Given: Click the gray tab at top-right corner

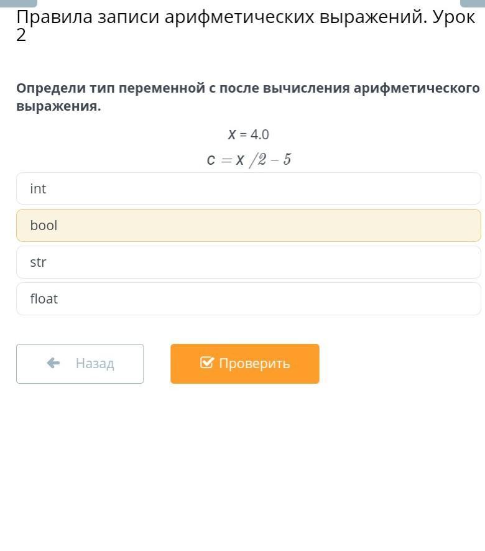Looking at the screenshot, I should click(473, 3).
